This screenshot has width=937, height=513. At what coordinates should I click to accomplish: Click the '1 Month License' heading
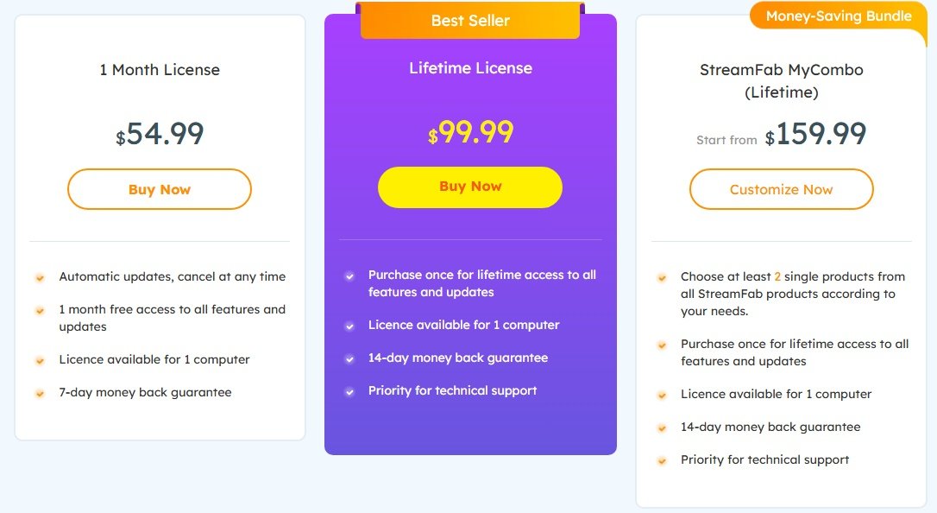[x=160, y=70]
